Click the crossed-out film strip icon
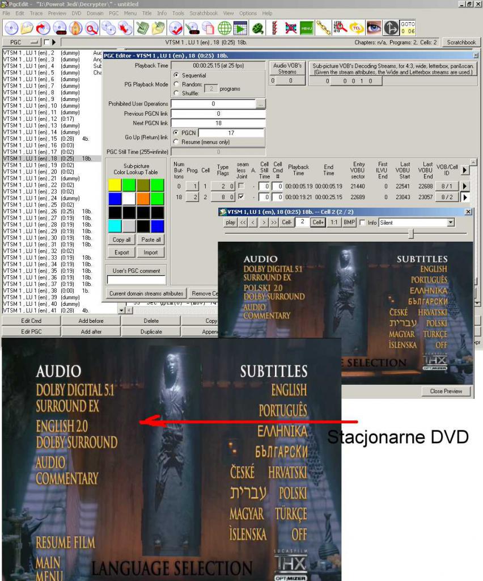 (x=291, y=28)
